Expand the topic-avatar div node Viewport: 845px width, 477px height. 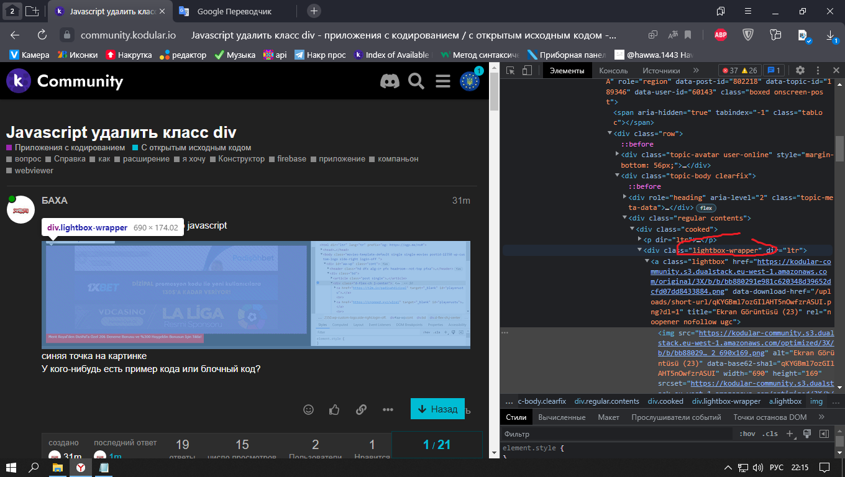[618, 155]
